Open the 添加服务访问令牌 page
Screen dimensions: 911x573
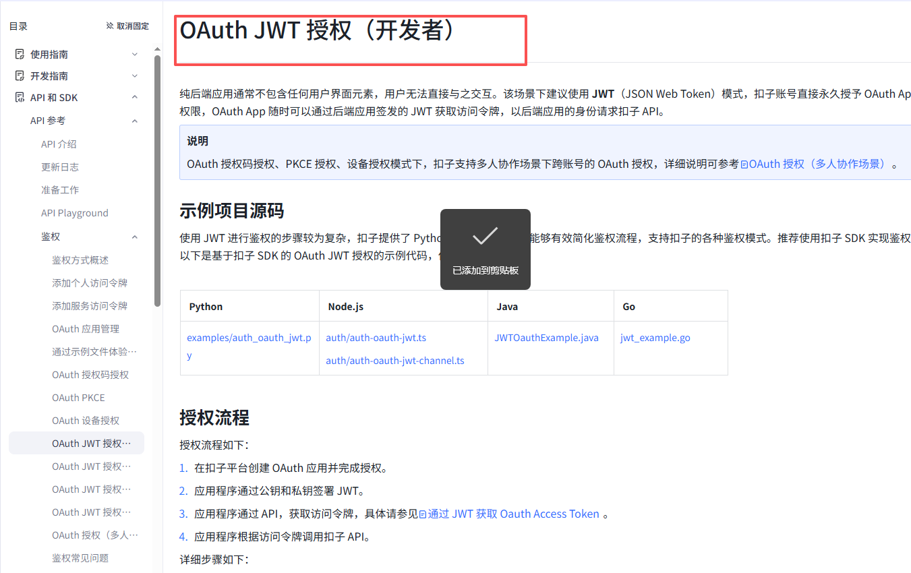tap(90, 305)
